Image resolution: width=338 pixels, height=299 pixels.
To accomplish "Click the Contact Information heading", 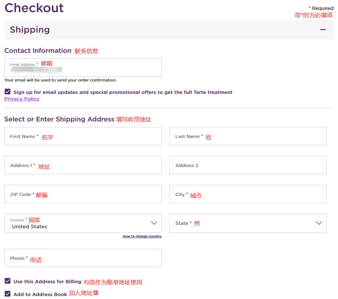I will (x=38, y=51).
